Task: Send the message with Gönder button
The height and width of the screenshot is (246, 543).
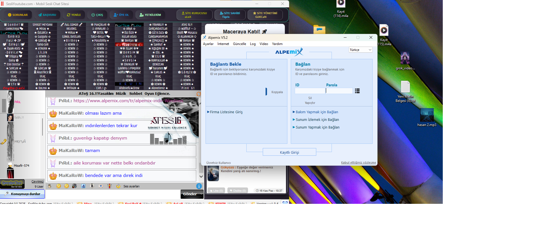Action: point(190,194)
